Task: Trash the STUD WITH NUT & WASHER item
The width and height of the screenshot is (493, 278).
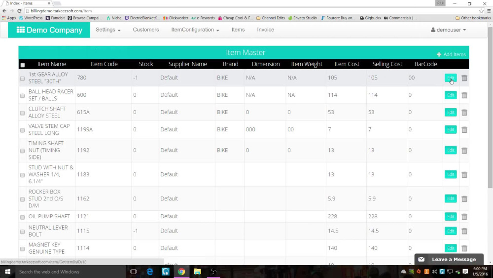Action: coord(464,175)
